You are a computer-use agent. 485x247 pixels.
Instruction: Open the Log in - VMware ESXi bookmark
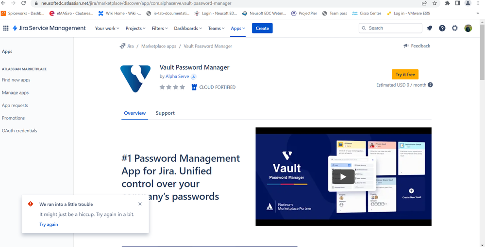point(408,13)
